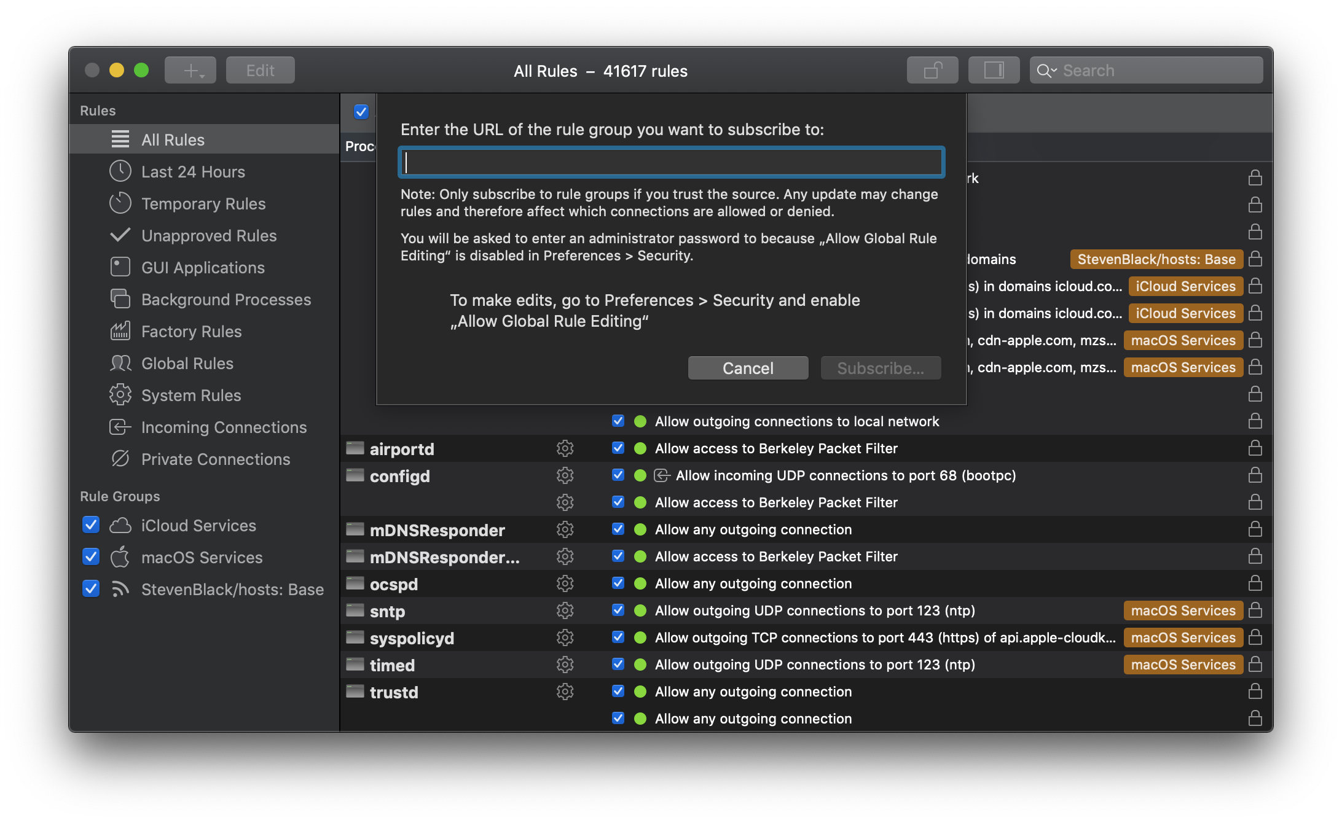Screen dimensions: 1342x823
Task: Click incoming arrow icon on configd rule
Action: [662, 475]
